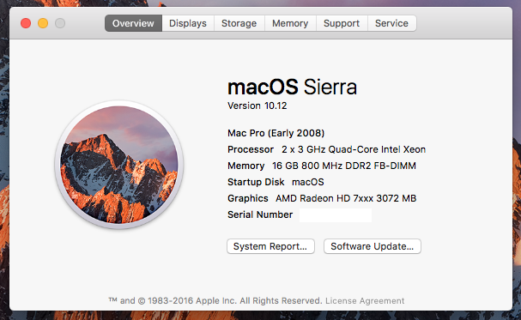
Task: Click the Software Update... button
Action: pos(373,246)
